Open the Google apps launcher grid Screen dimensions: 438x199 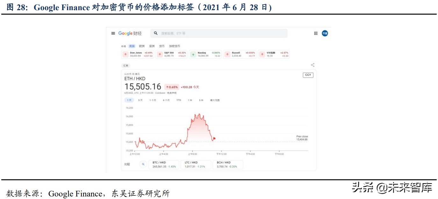[315, 33]
